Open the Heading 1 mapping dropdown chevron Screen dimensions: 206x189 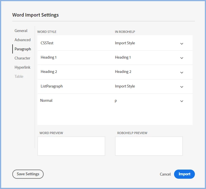coord(181,58)
